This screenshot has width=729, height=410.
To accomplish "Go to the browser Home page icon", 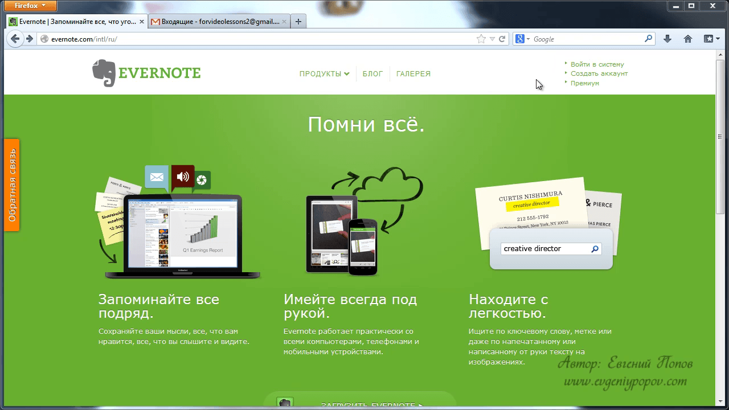I will pos(688,39).
